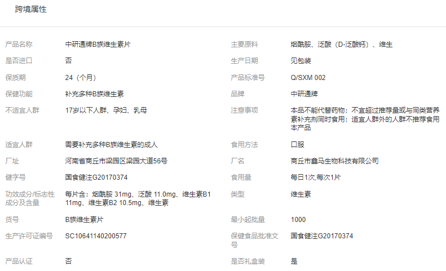
Task: Select address 河南省商丘市梁园区梁园大道56号
Action: 116,161
